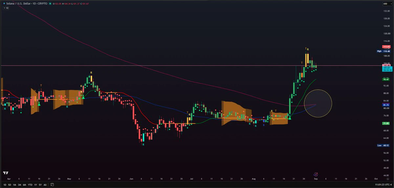Select the All time range
This screenshot has width=394, height=188.
tap(45, 185)
